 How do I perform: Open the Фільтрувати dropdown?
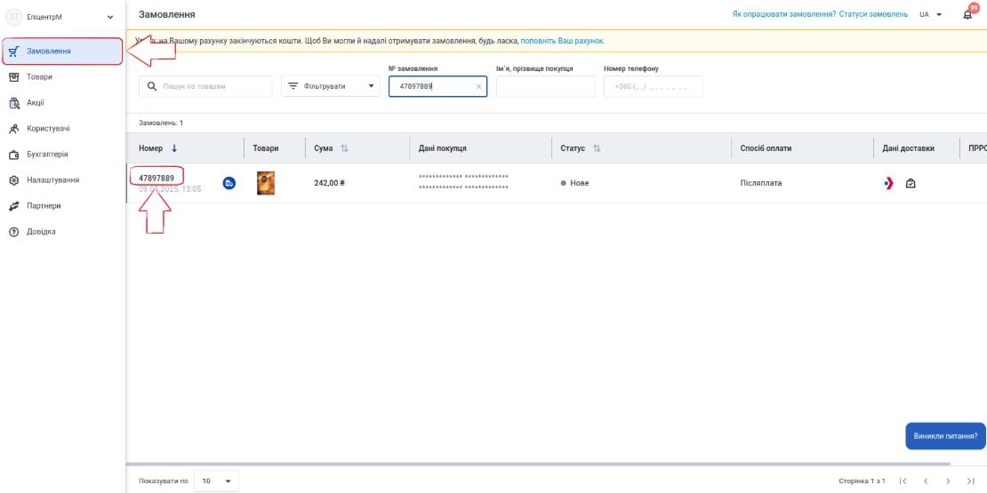[331, 86]
